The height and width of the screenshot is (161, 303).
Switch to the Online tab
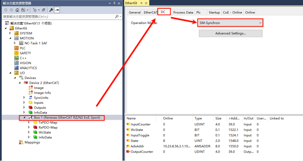(250, 12)
